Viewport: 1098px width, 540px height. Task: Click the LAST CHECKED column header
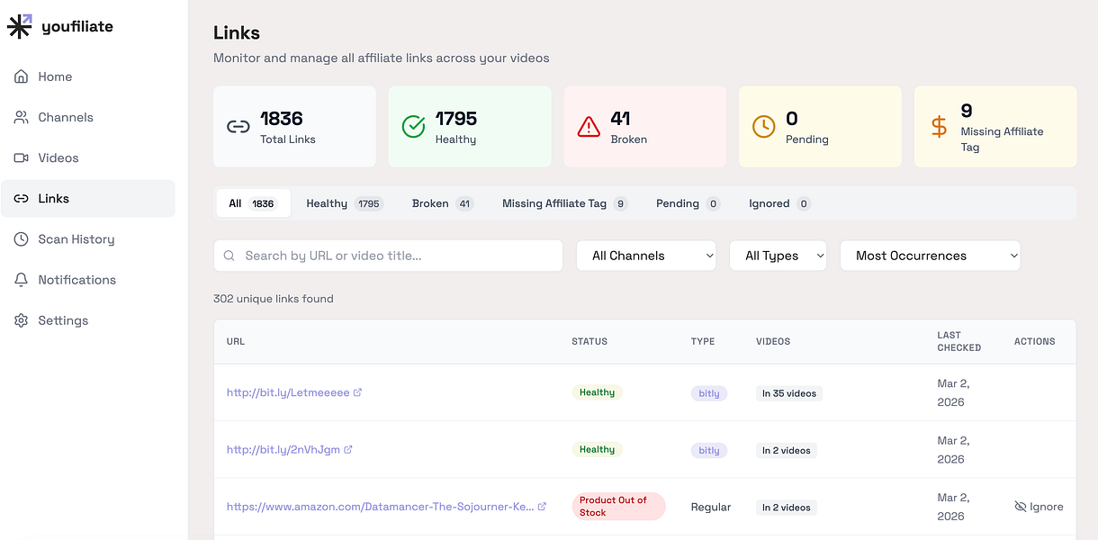(959, 341)
